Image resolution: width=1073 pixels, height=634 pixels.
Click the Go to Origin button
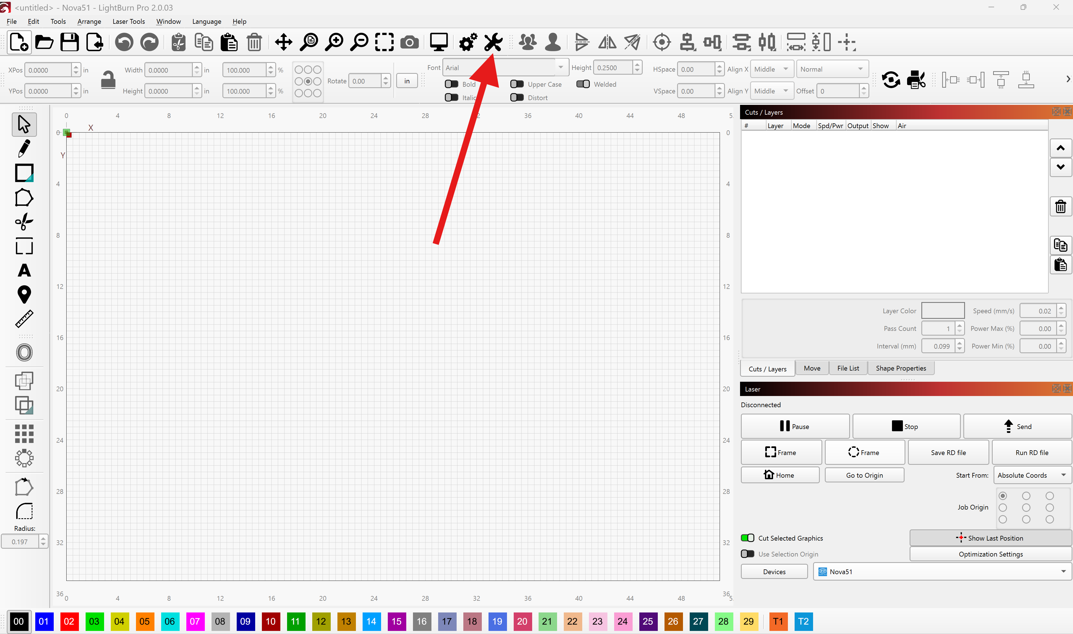click(864, 475)
